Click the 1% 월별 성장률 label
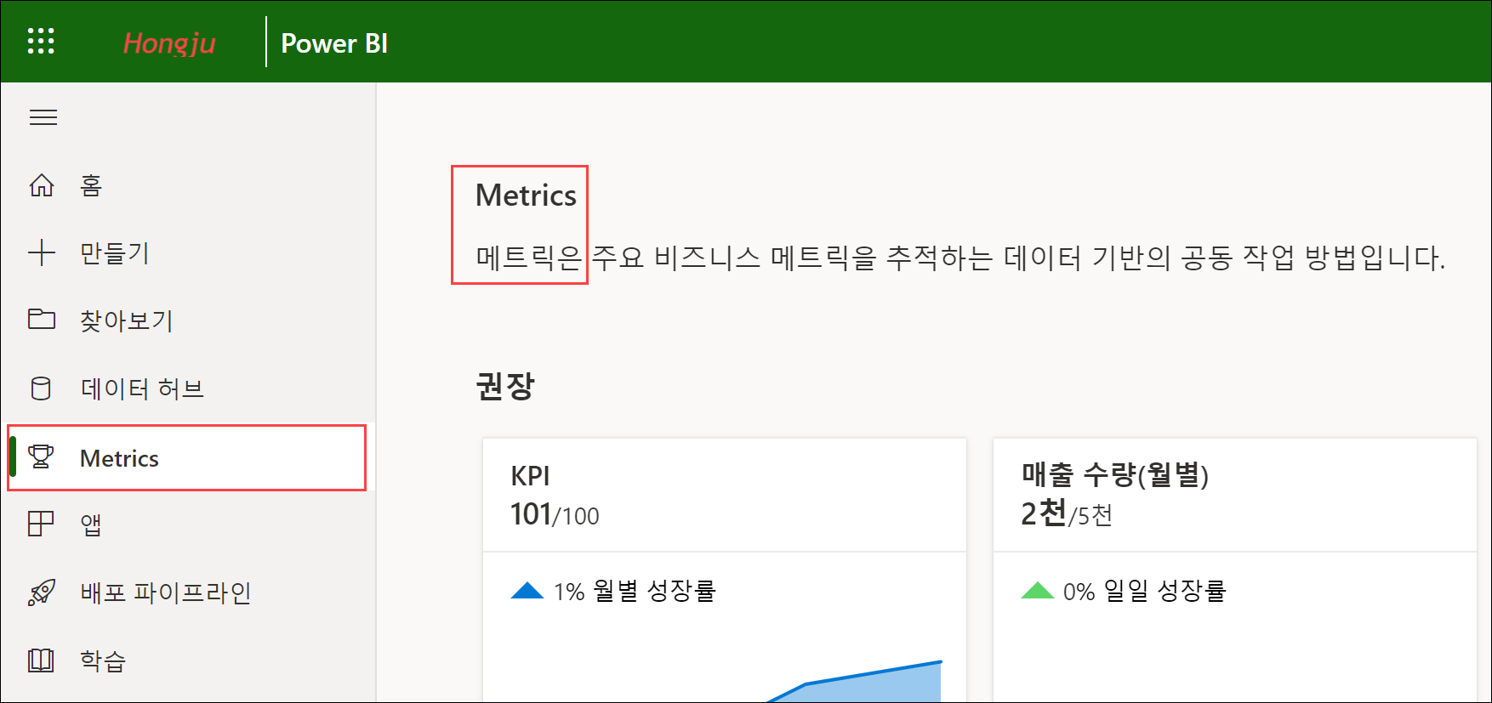 pos(635,591)
